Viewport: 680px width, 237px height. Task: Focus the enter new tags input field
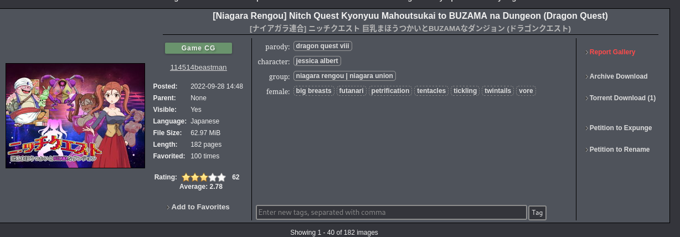pos(391,213)
